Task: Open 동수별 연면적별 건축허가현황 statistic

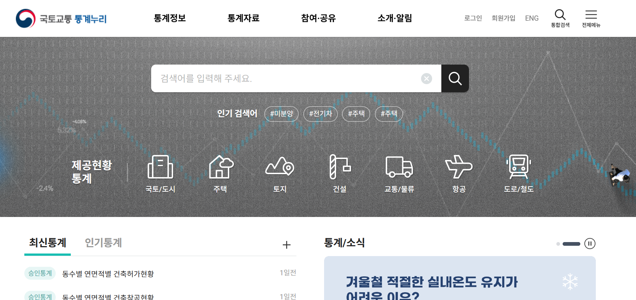Action: point(108,274)
